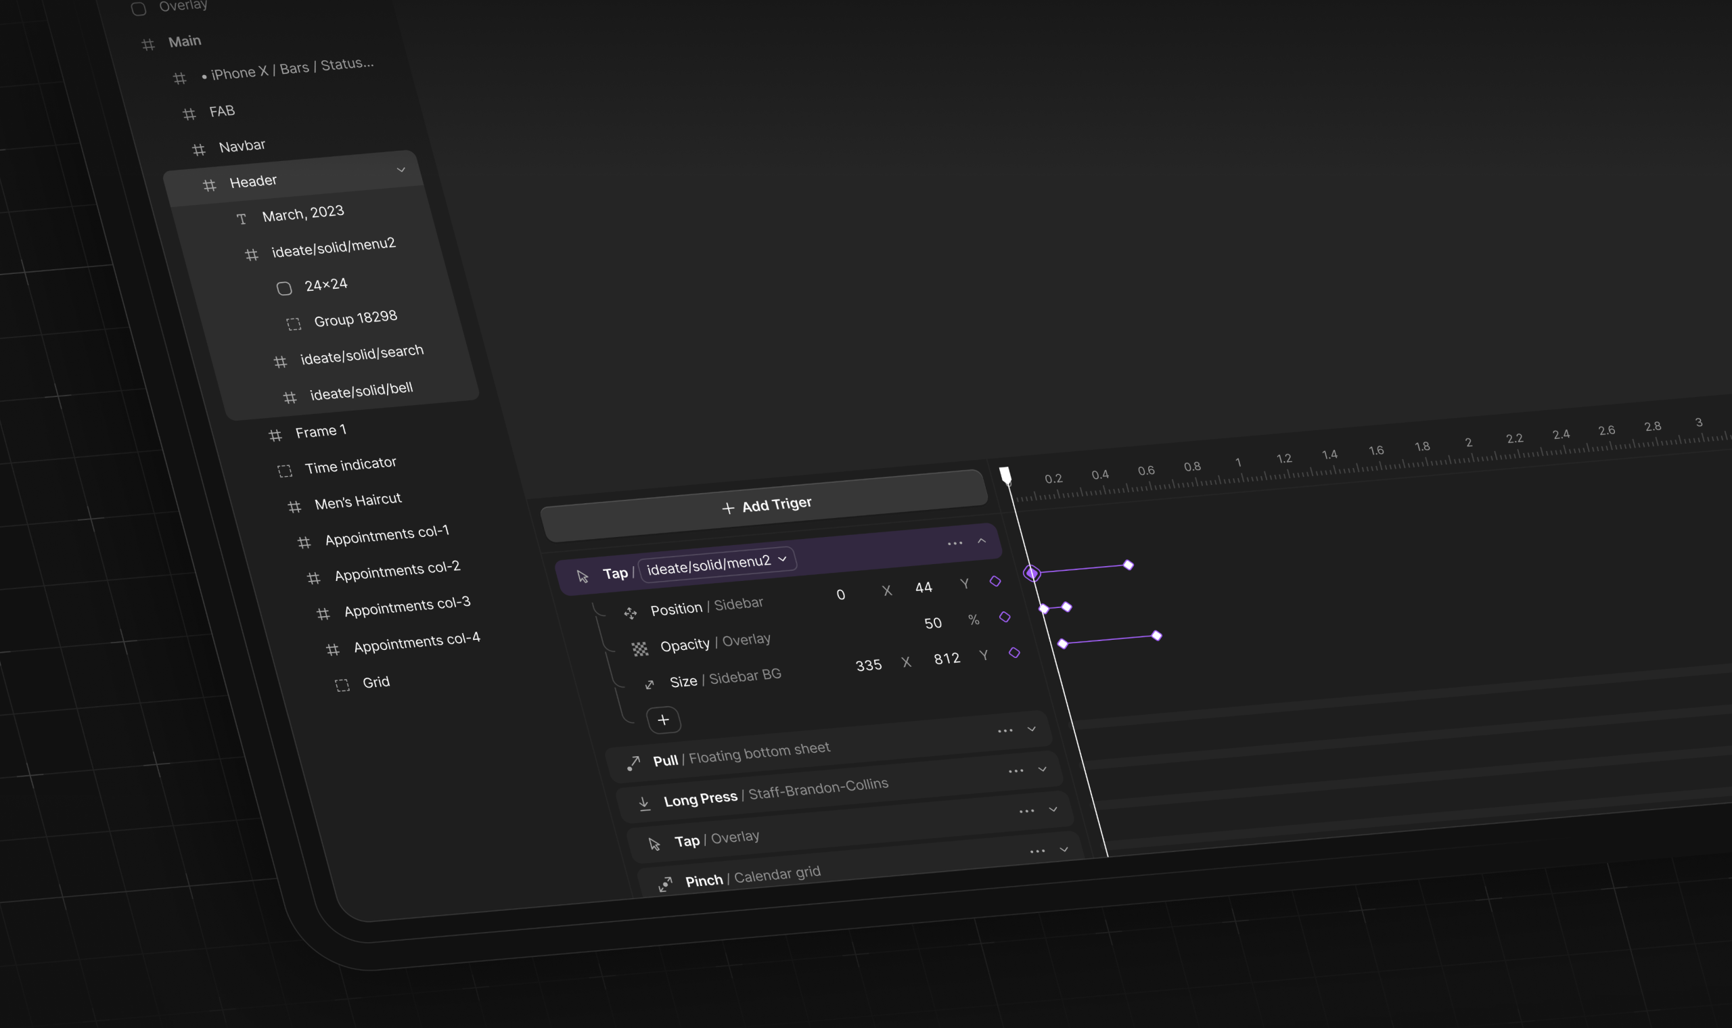
Task: Click the Opacity checkerboard icon
Action: 639,649
